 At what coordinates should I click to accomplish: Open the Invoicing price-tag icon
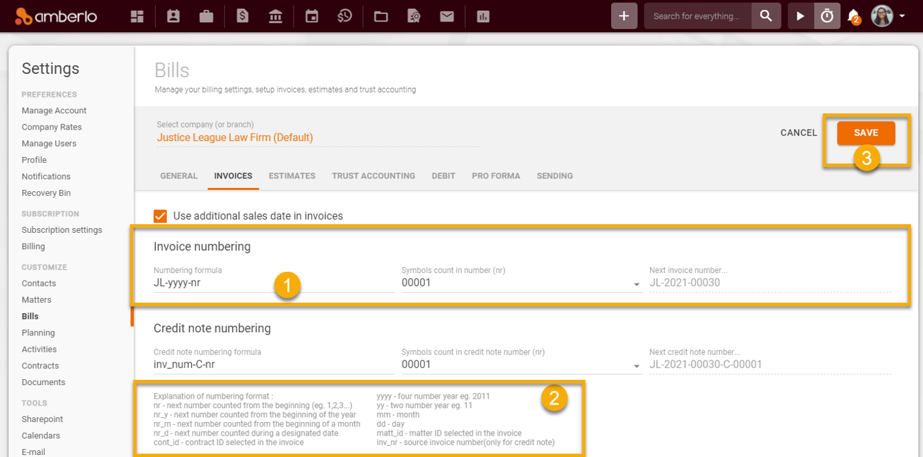point(242,15)
